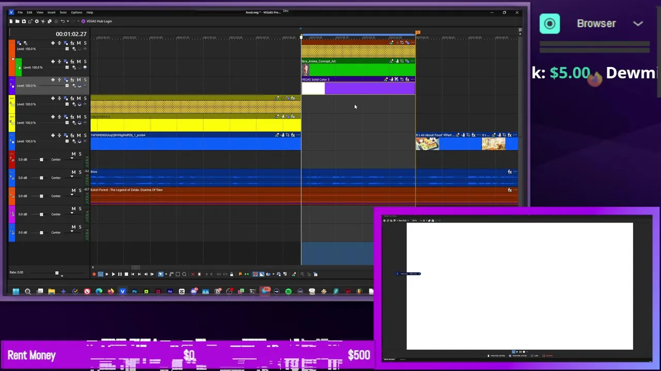Click the VEGAS Hub Login button

(97, 21)
